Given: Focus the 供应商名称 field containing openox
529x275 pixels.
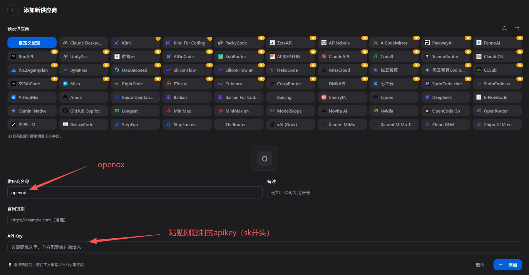Looking at the screenshot, I should coord(135,192).
